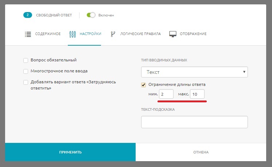Click the sliders icon beside Настройки
This screenshot has width=272, height=167.
[x=72, y=34]
